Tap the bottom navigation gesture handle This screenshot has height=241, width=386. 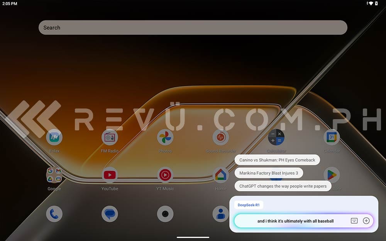pyautogui.click(x=193, y=237)
